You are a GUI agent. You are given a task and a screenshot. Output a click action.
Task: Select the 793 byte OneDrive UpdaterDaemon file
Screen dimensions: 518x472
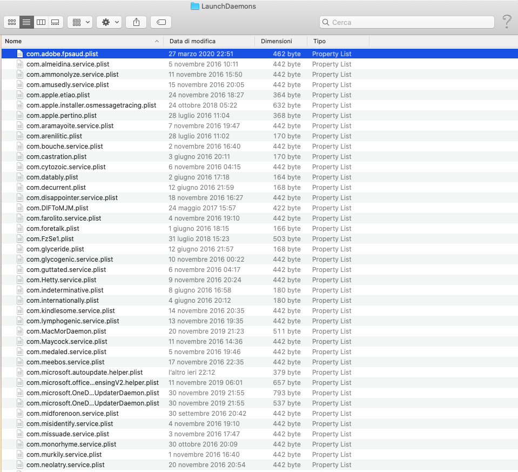tap(92, 393)
